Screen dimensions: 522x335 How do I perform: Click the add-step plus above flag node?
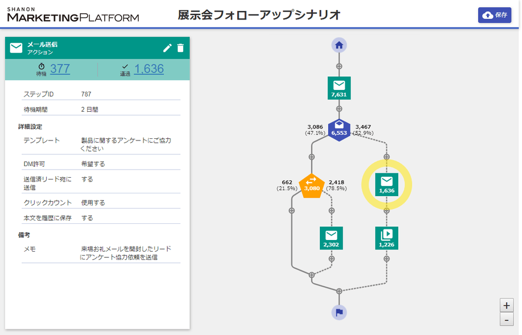pos(339,291)
